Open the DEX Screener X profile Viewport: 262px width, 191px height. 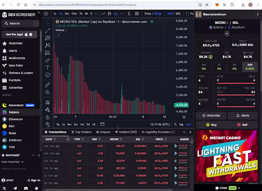point(4,188)
